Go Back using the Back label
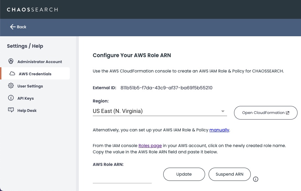Image resolution: width=301 pixels, height=191 pixels. (22, 27)
